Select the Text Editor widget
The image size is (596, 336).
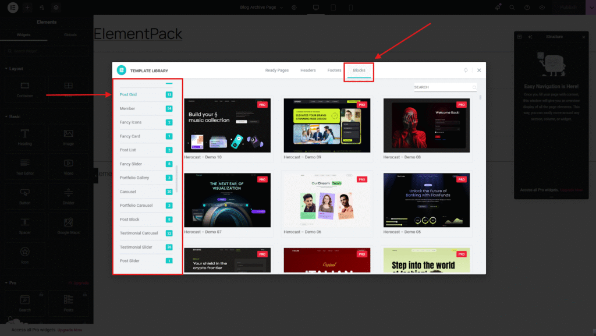coord(24,167)
